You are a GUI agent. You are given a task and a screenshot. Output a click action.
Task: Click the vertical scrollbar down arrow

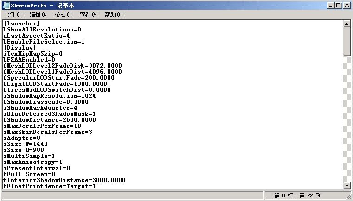point(347,186)
